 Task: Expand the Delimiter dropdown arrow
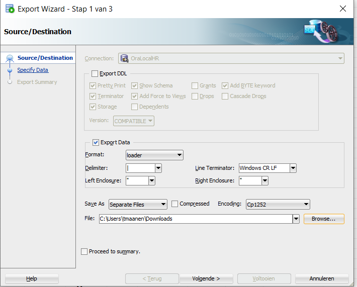coord(158,168)
